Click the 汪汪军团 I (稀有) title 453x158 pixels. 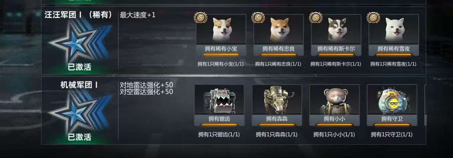pos(79,15)
